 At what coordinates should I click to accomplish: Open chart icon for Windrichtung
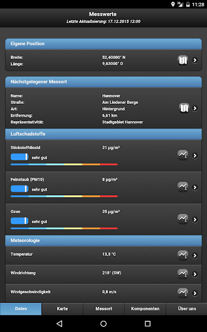click(183, 274)
